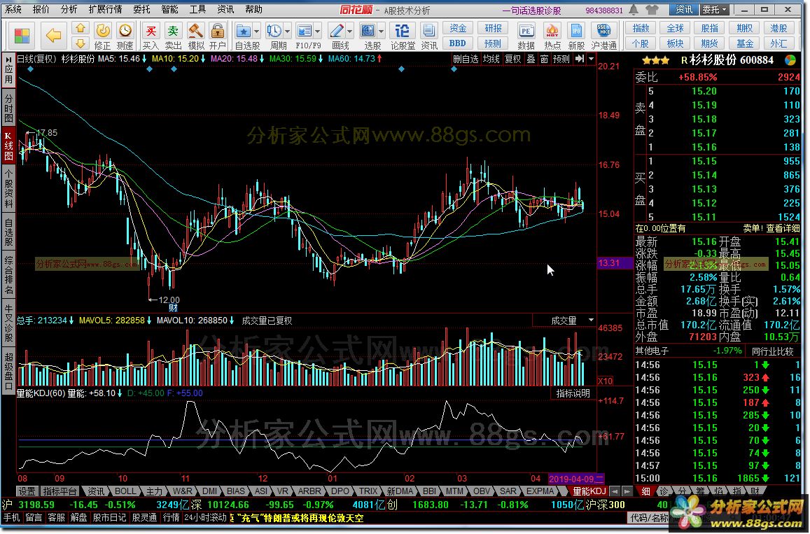
Task: Click the 2019-04-09 date marker on timeline
Action: tap(575, 479)
